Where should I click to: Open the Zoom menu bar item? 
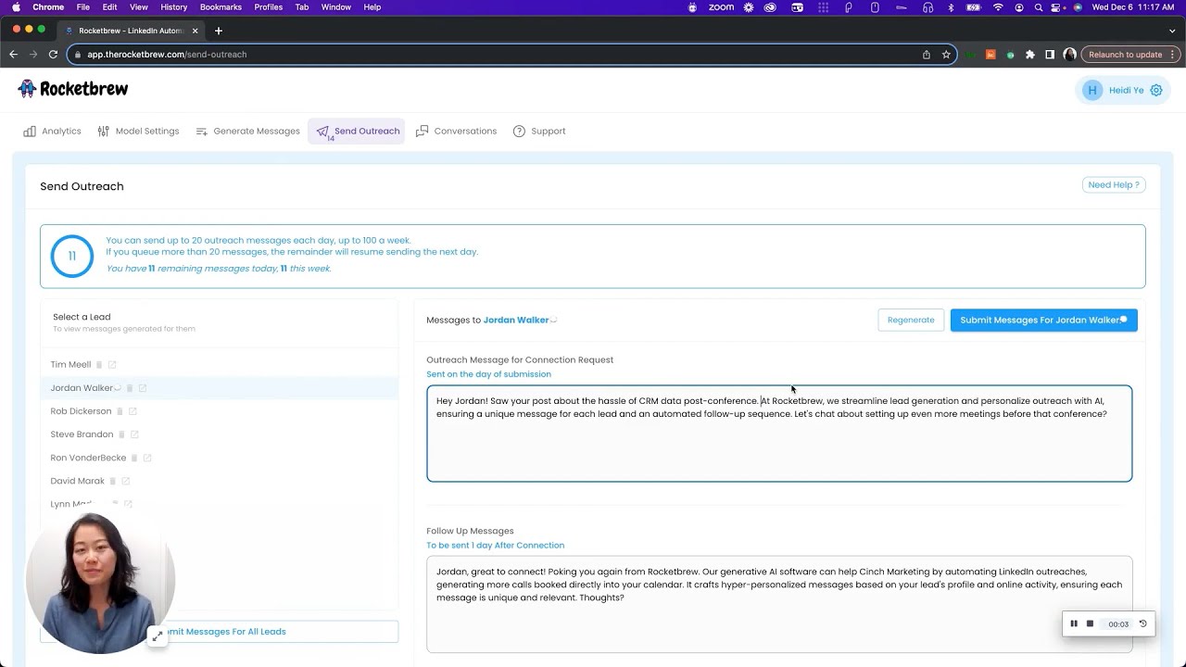pos(721,7)
